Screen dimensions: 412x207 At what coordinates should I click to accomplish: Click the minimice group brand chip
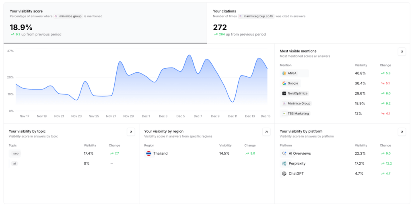(x=68, y=16)
